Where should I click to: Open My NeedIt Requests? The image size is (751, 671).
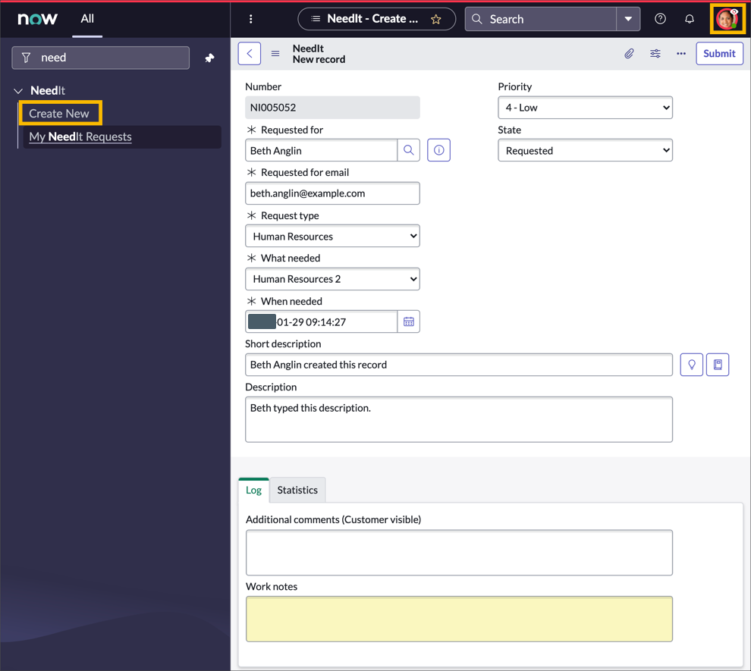pos(79,136)
